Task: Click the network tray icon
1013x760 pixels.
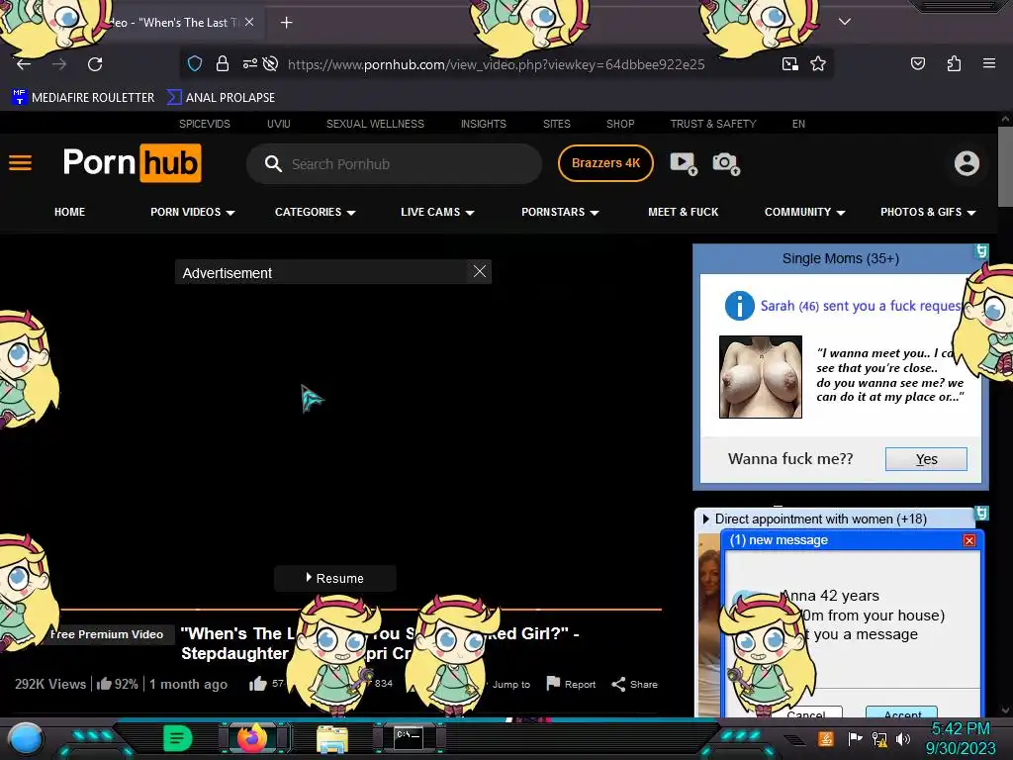Action: (x=879, y=738)
